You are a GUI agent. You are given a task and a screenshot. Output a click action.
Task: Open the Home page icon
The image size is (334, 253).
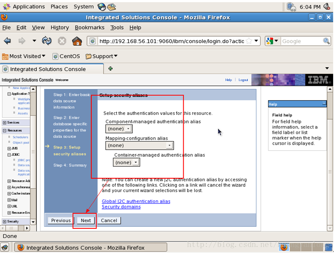[77, 41]
